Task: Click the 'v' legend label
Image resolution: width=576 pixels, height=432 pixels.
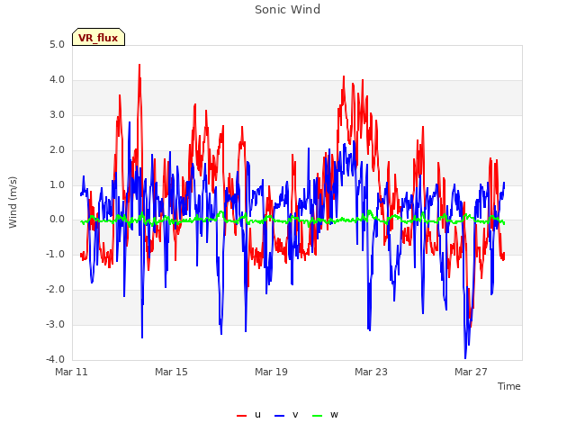Action: point(295,415)
